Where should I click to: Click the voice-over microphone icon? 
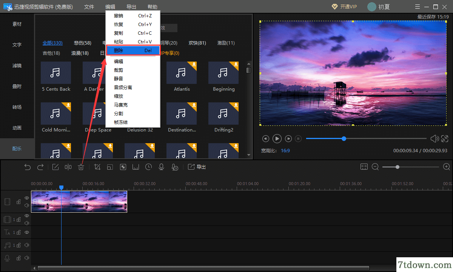point(161,167)
